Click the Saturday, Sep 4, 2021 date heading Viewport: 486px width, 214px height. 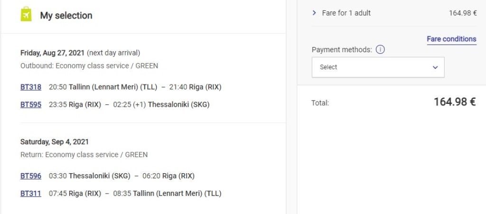pos(55,142)
